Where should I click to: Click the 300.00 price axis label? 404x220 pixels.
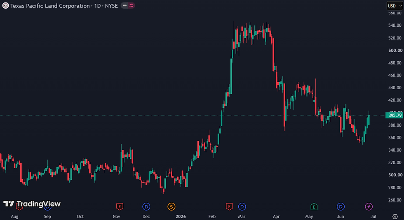395,175
